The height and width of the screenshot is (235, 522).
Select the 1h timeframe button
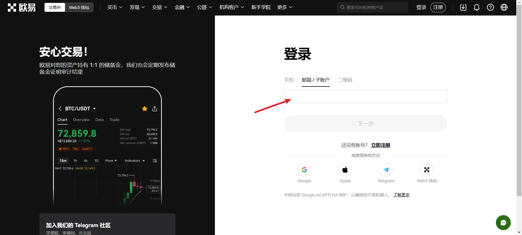tap(75, 161)
